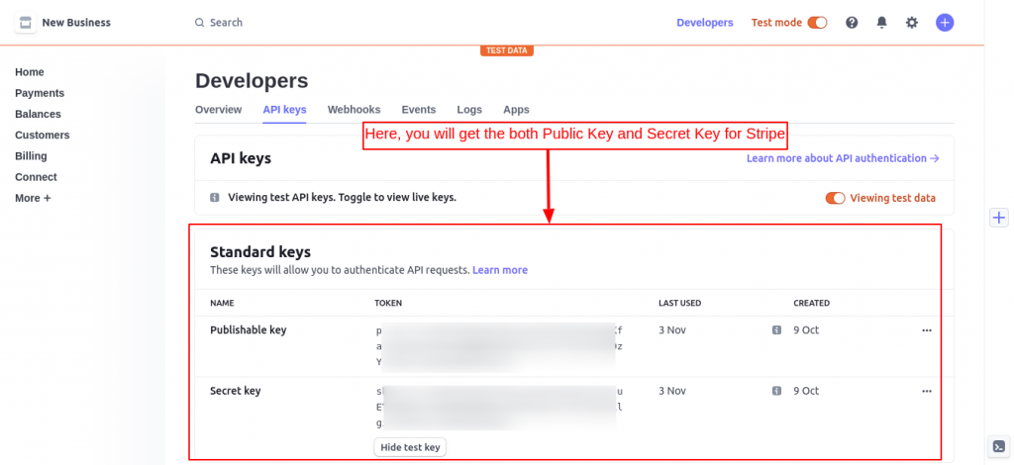Open the settings gear icon

click(911, 23)
